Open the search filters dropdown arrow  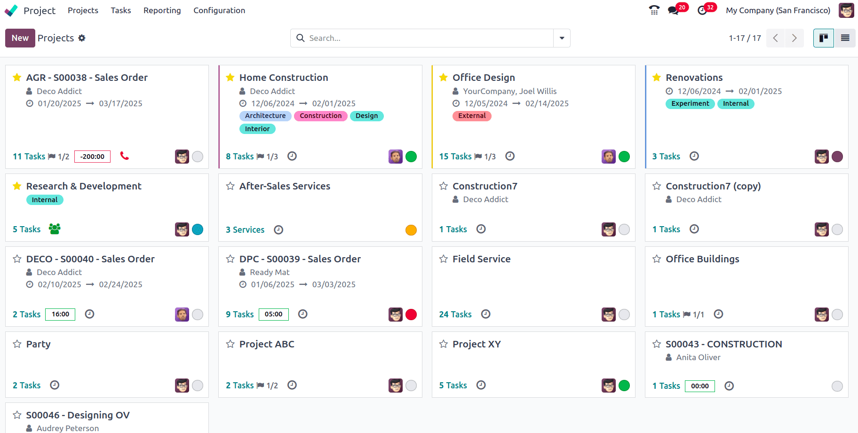[562, 38]
